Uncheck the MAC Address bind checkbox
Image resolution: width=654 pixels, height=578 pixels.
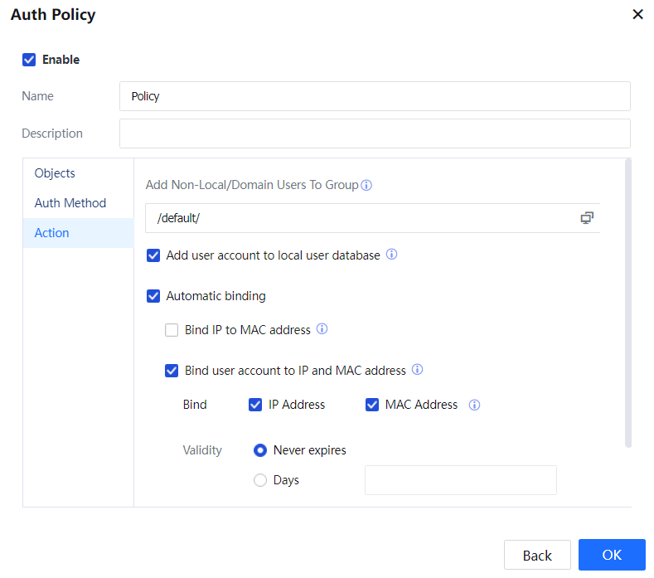(x=372, y=405)
